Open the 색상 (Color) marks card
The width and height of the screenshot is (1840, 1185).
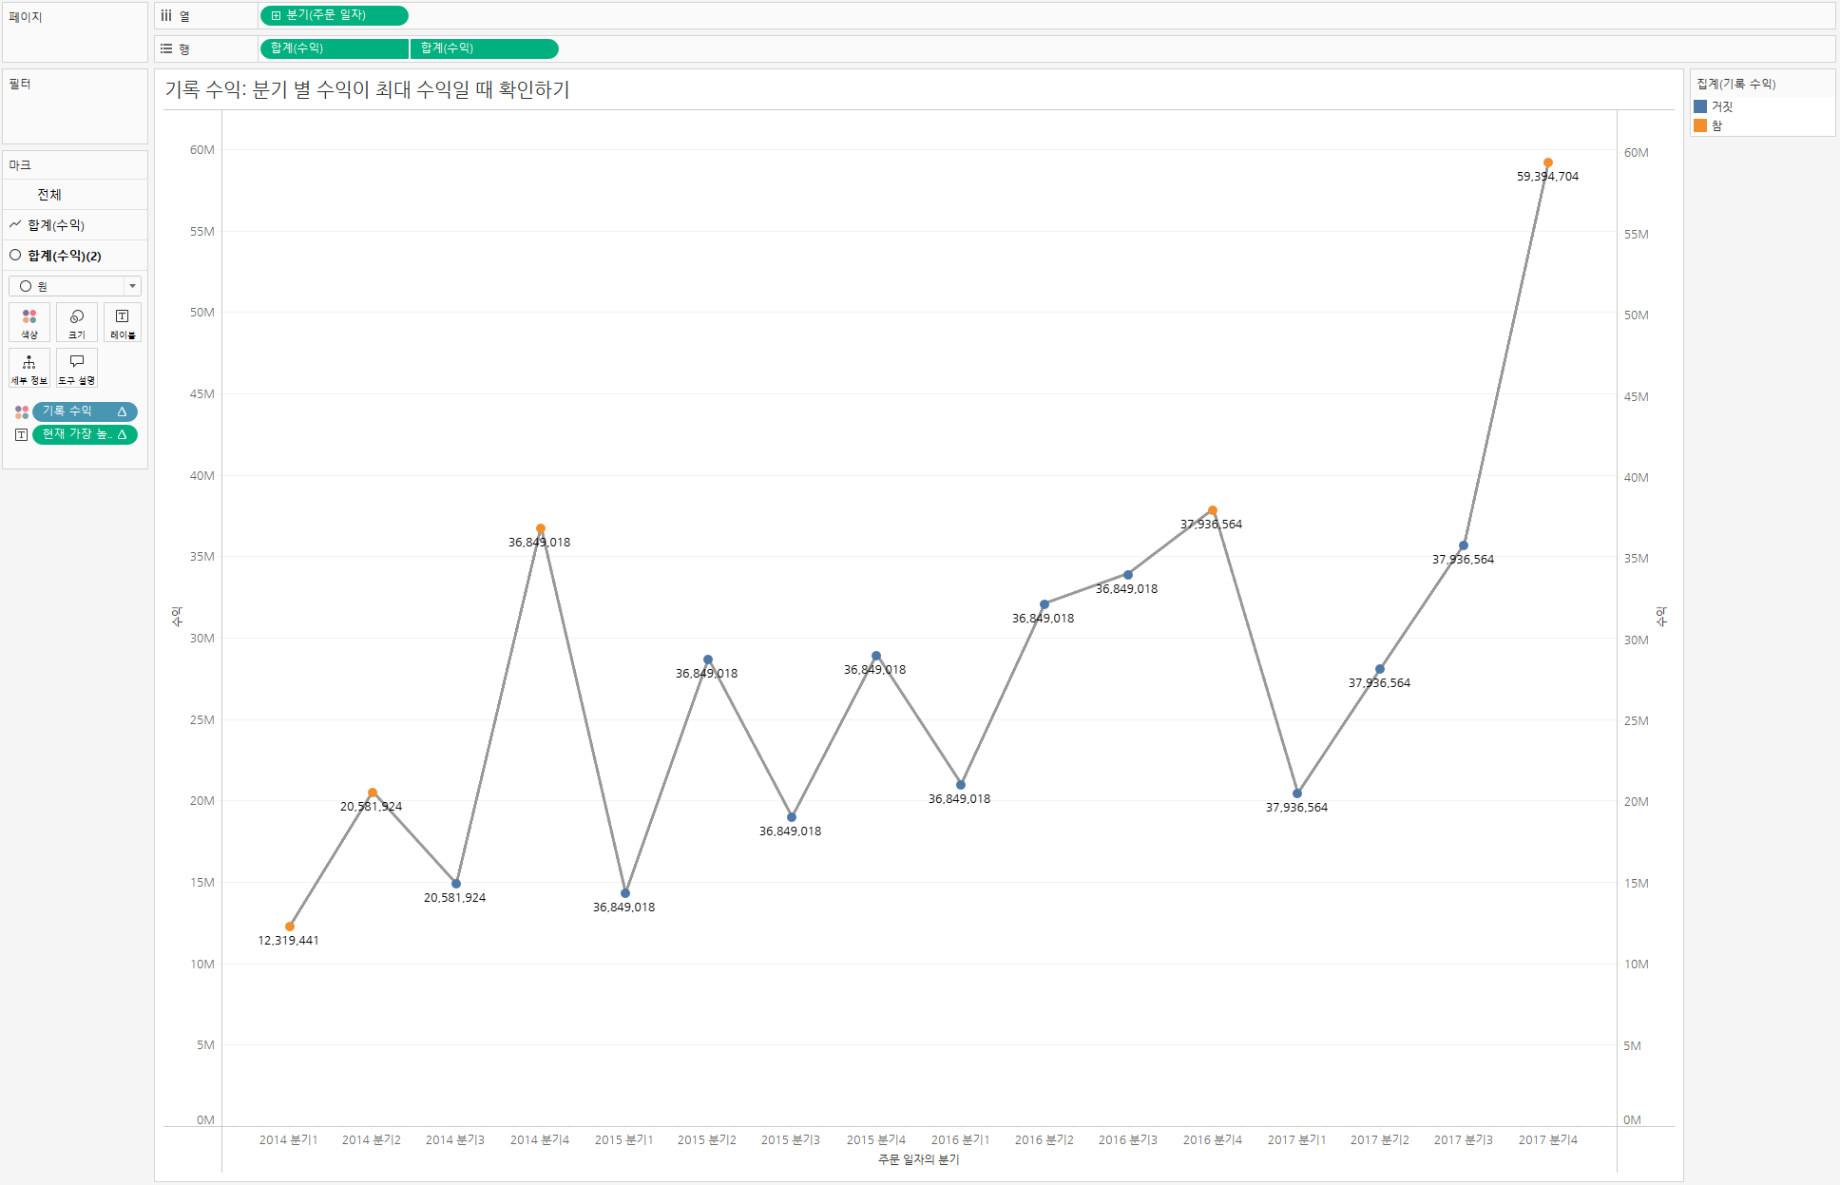(x=29, y=322)
